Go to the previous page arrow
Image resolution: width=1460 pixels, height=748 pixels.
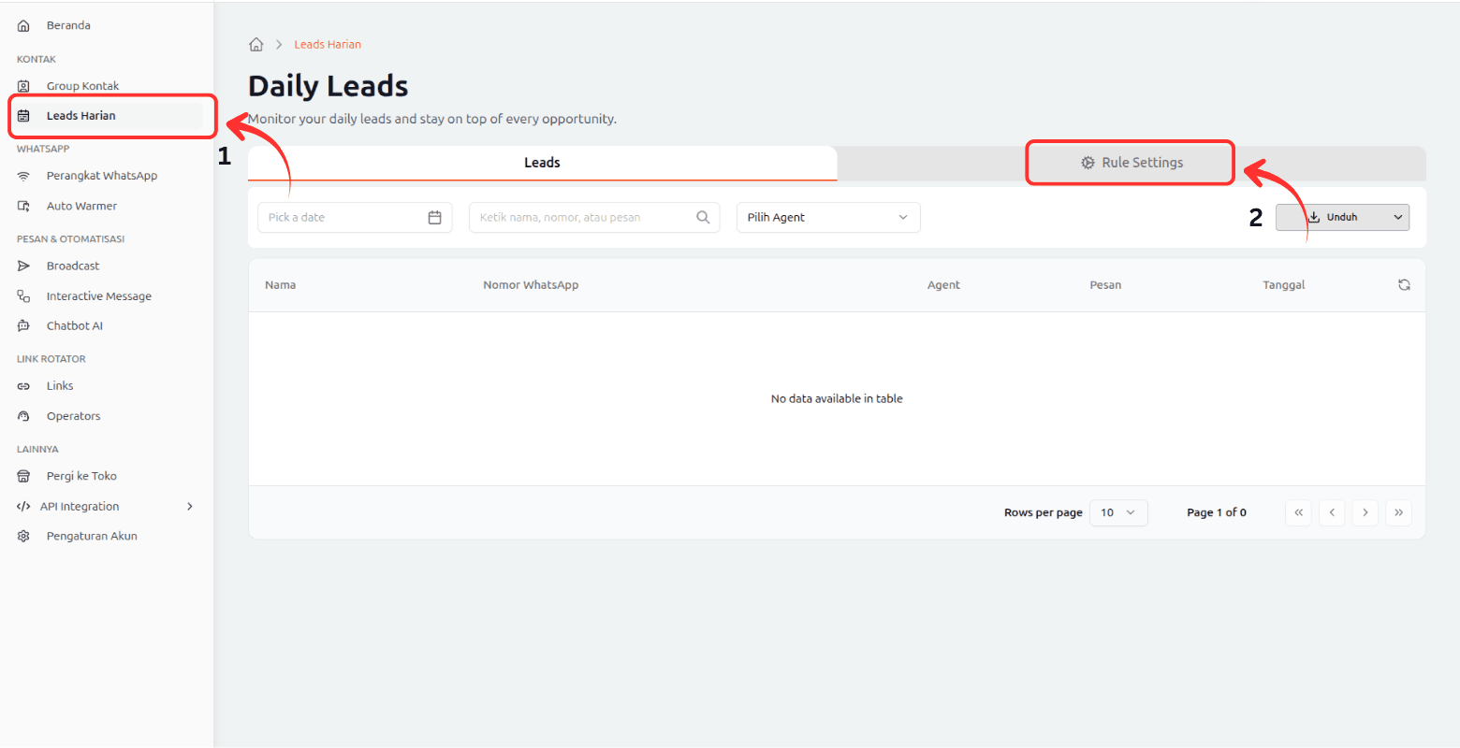tap(1332, 512)
